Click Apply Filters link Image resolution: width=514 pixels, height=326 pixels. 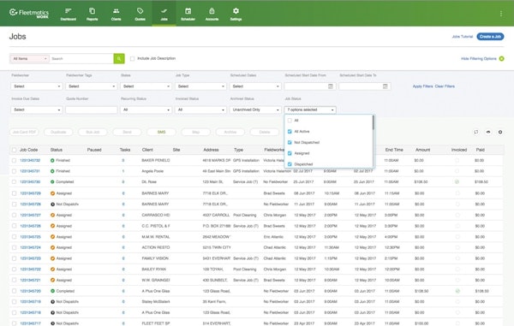[422, 86]
